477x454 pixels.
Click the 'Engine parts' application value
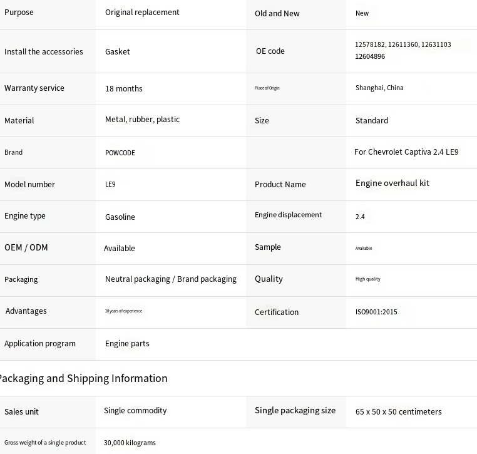point(127,344)
